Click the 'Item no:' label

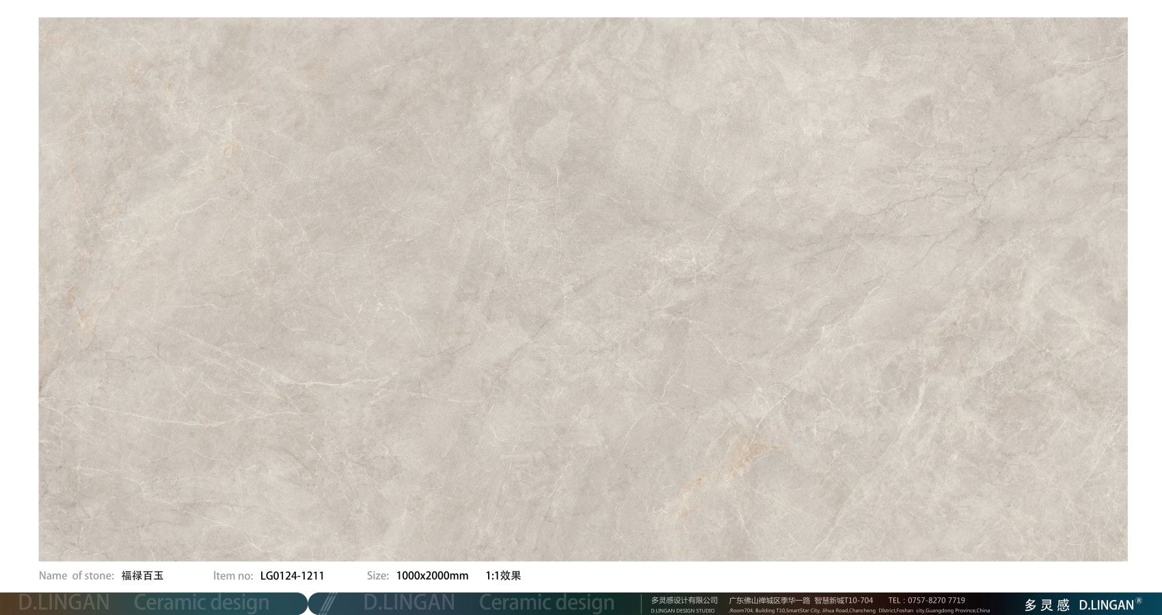[233, 575]
